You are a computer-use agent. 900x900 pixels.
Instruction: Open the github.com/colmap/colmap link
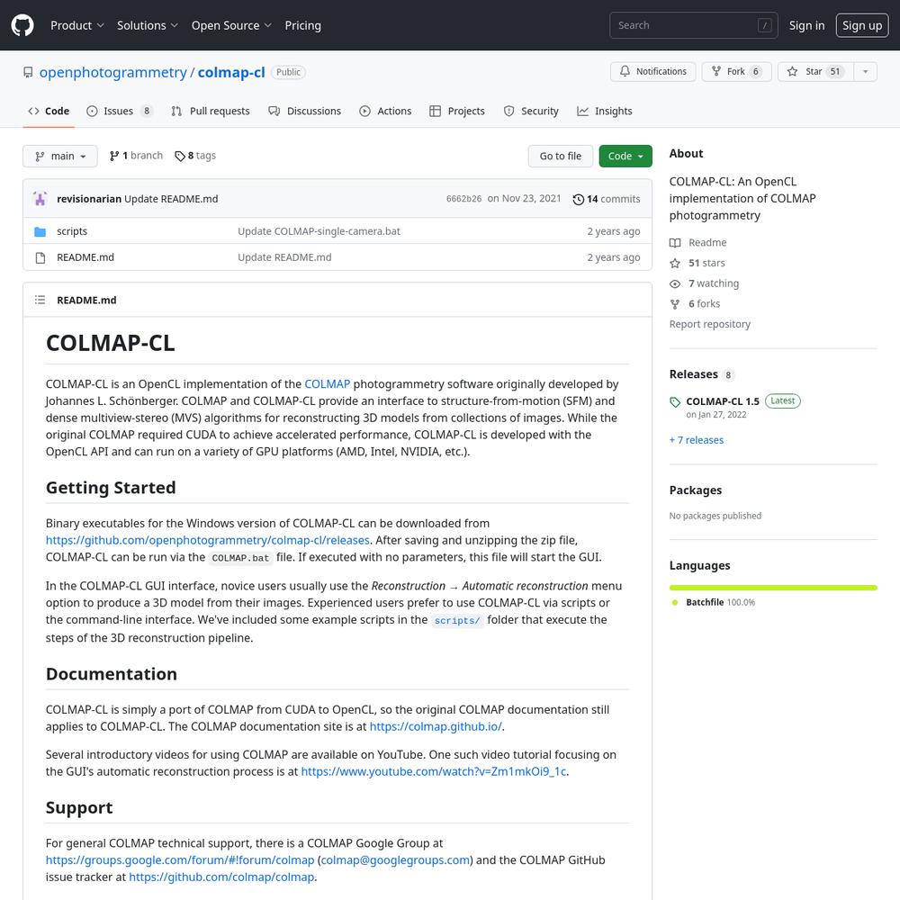pyautogui.click(x=221, y=877)
